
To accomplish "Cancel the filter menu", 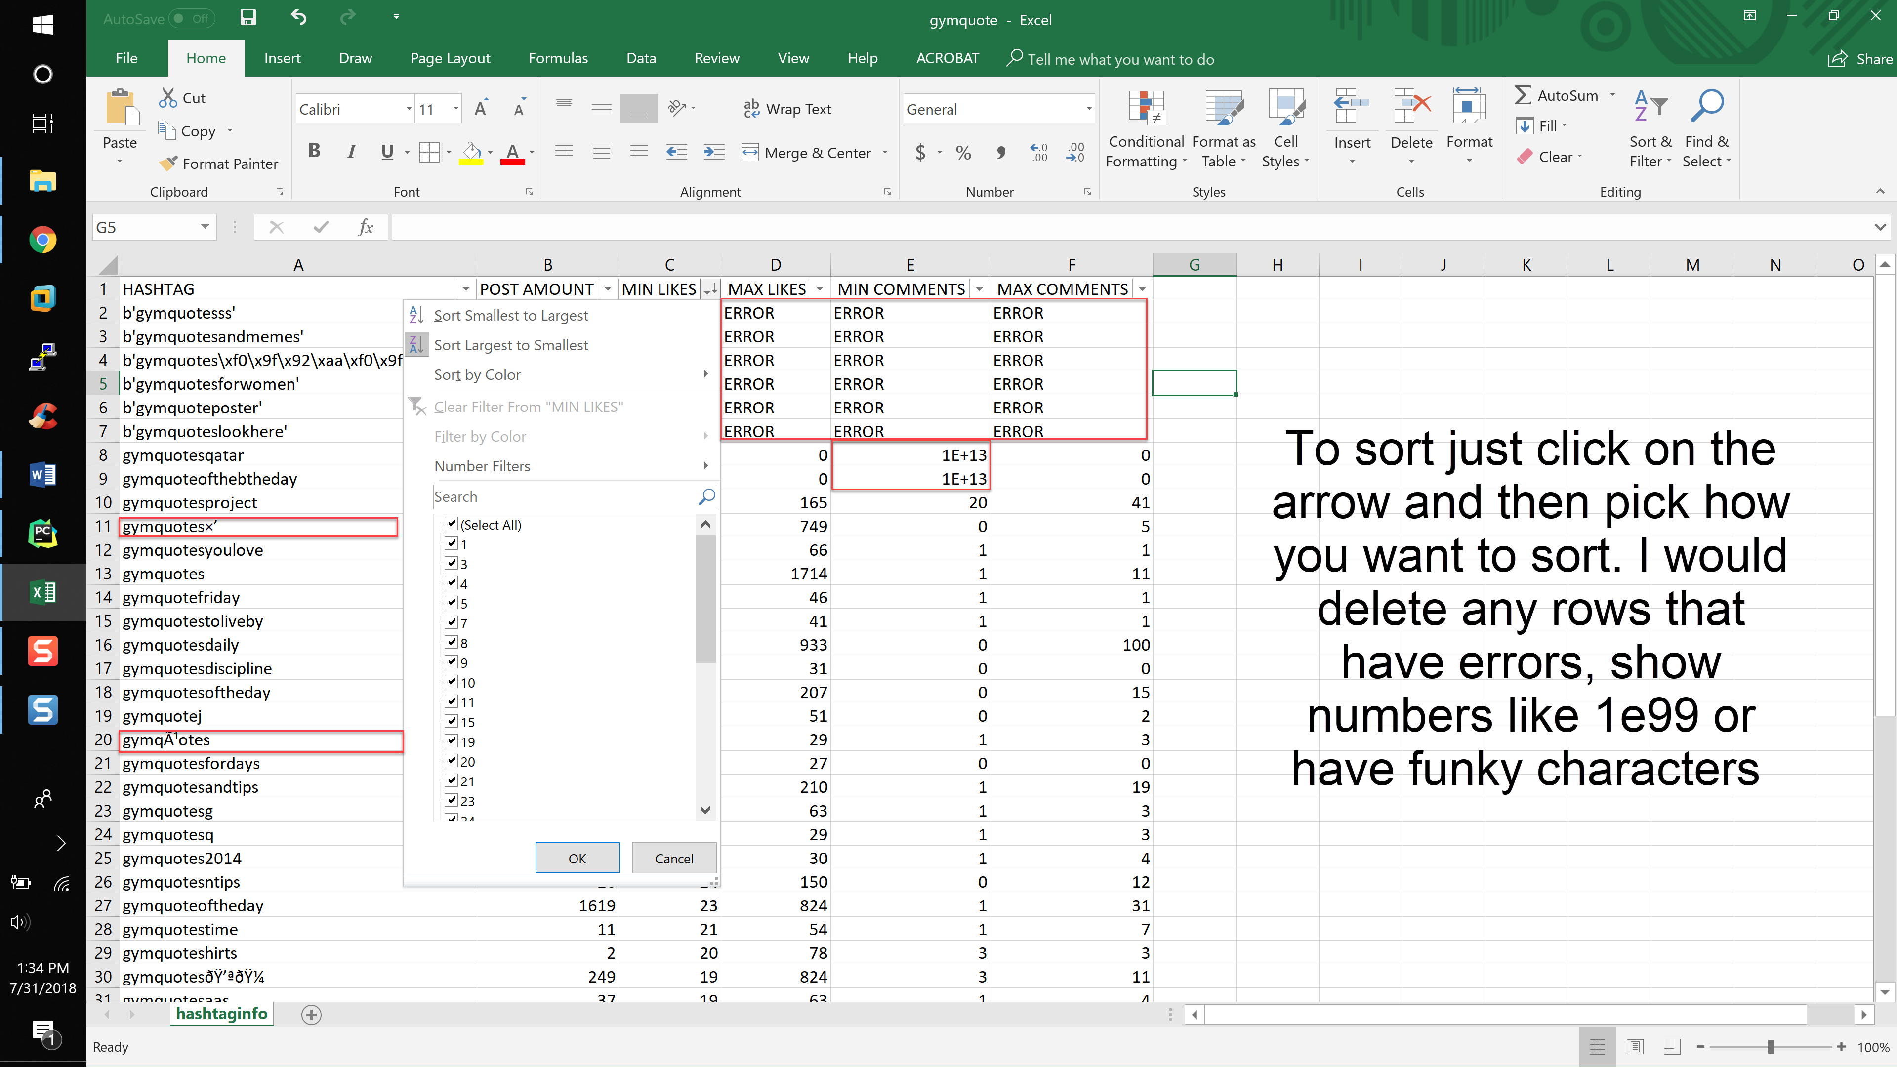I will coord(674,859).
